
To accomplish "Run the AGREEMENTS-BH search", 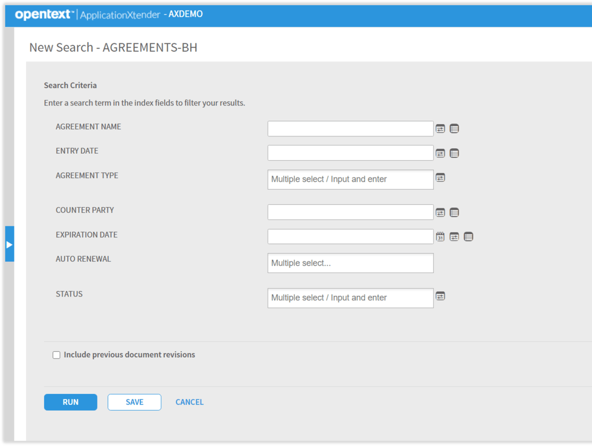I will click(70, 402).
